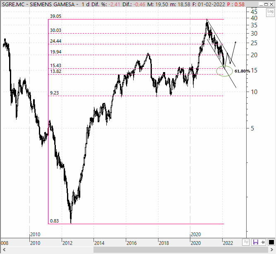The width and height of the screenshot is (276, 254).
Task: Click the 45 price axis label
Action: tap(254, 12)
